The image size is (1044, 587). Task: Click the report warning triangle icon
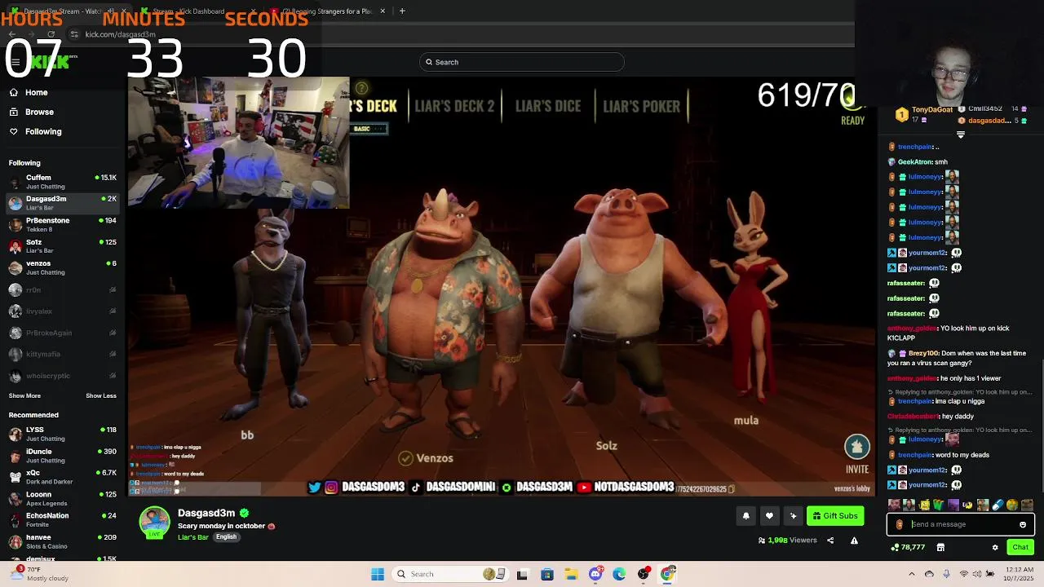[x=854, y=540]
